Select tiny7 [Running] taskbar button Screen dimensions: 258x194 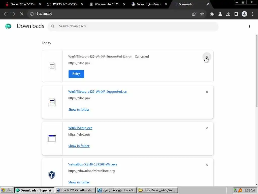point(116,190)
